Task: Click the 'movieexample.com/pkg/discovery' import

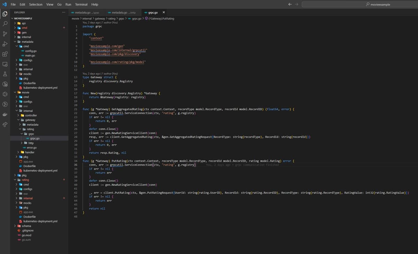Action: [115, 54]
